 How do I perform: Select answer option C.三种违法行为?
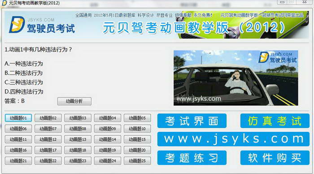(24, 83)
